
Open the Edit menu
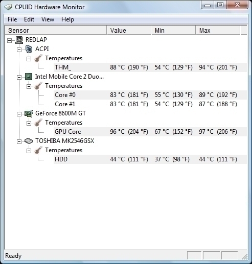[29, 19]
